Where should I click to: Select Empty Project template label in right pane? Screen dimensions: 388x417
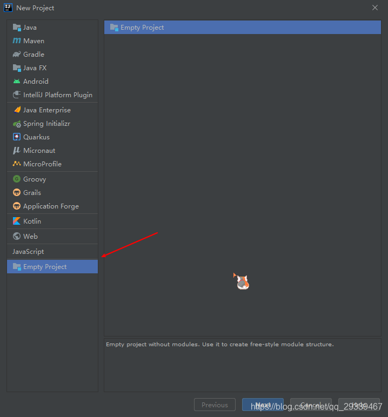coord(142,28)
